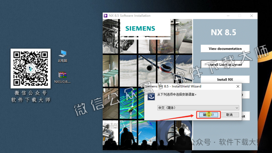The height and width of the screenshot is (153, 272).
Task: Open the installation language dropdown
Action: coord(237,108)
